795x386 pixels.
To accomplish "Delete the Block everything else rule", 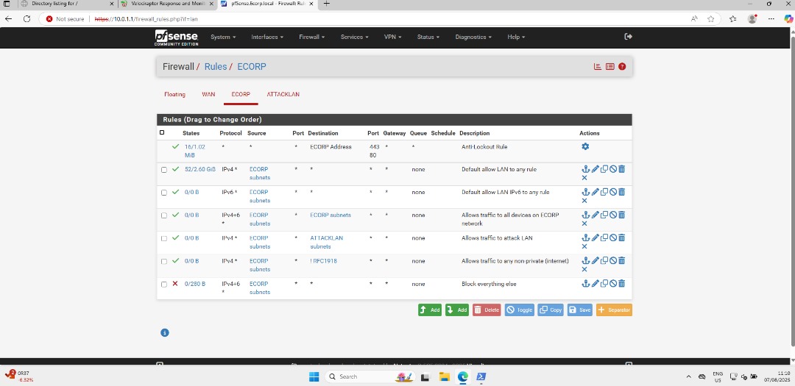I will (621, 284).
